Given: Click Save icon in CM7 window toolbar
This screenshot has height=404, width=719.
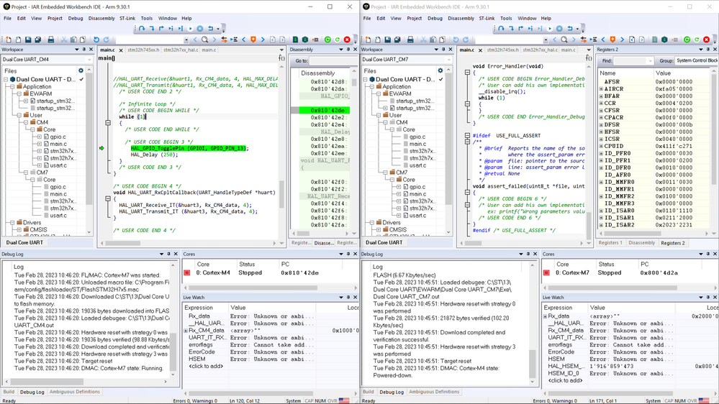Looking at the screenshot, I should tap(387, 40).
